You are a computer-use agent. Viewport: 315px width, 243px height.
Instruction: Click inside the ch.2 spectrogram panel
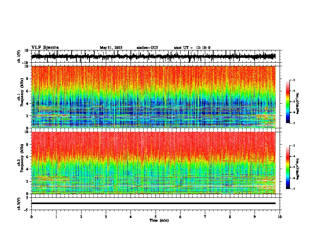154,163
